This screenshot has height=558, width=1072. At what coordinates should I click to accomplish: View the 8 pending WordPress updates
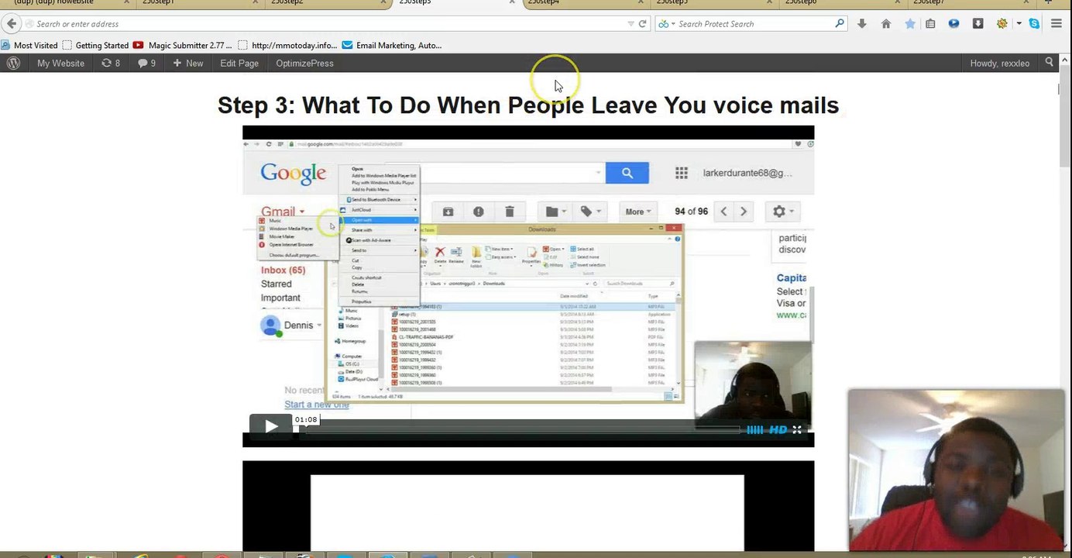pos(111,63)
